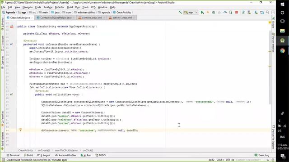Open the Terminal tool window
The height and width of the screenshot is (162, 289).
point(13,155)
